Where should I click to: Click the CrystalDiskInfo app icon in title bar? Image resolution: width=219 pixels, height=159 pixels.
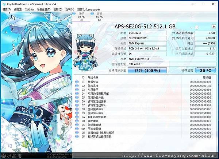click(x=4, y=4)
